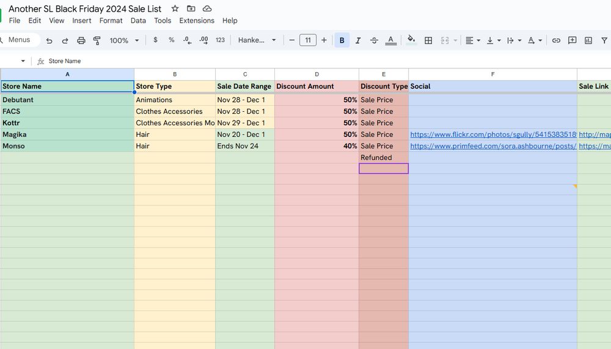Open the text rotation dropdown
Image resolution: width=611 pixels, height=349 pixels.
tap(535, 40)
